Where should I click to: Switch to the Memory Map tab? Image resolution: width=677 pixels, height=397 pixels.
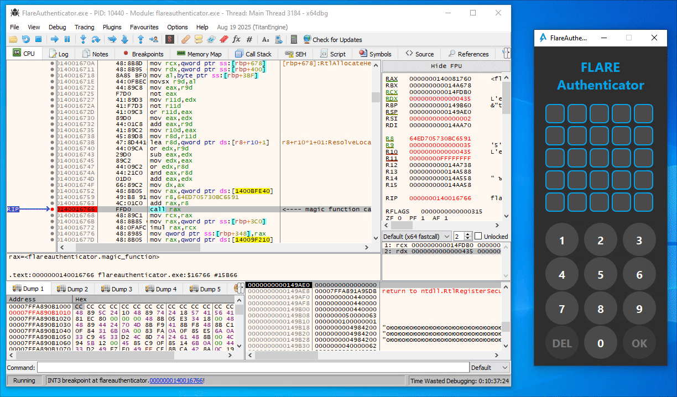[x=199, y=54]
